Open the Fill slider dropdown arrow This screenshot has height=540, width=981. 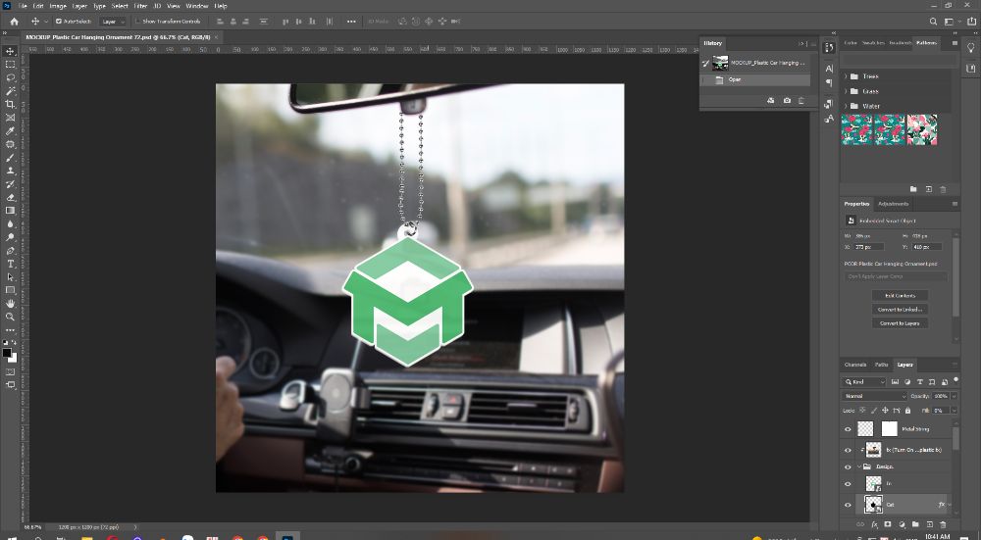point(955,411)
